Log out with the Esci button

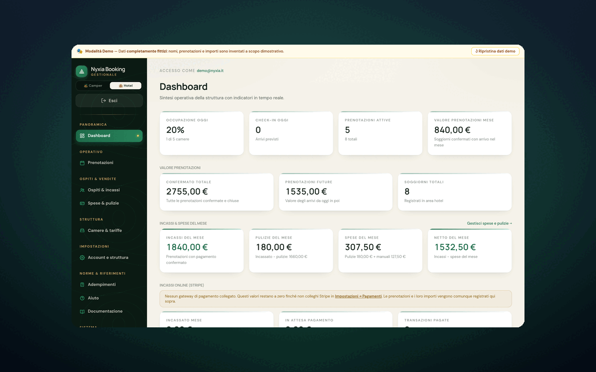tap(109, 101)
